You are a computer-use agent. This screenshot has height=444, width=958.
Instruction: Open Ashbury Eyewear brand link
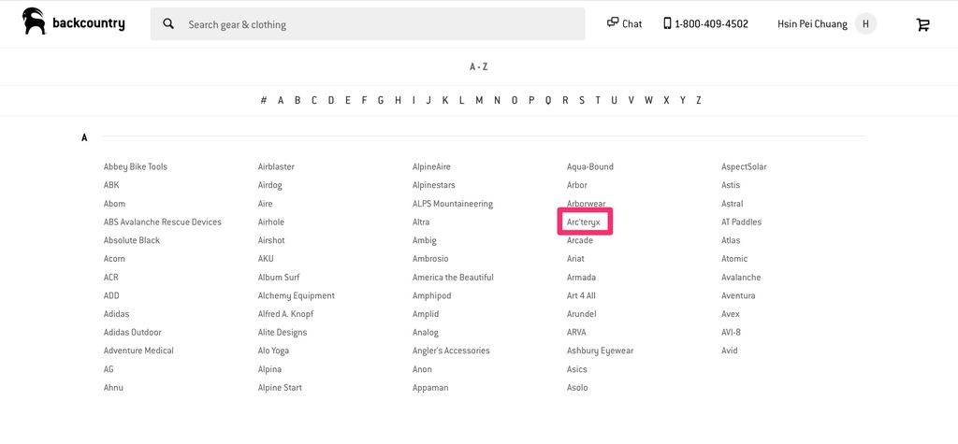pyautogui.click(x=600, y=351)
